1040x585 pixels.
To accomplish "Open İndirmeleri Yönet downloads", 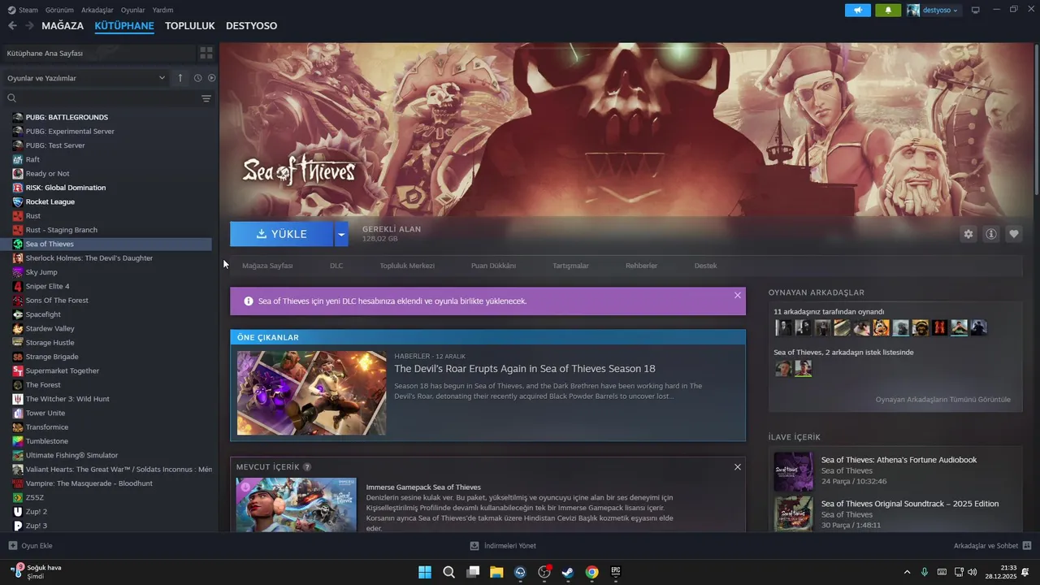I will click(503, 546).
